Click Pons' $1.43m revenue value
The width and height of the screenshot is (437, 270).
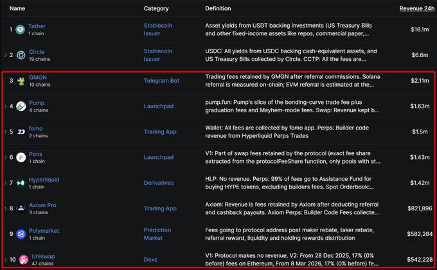coord(420,157)
